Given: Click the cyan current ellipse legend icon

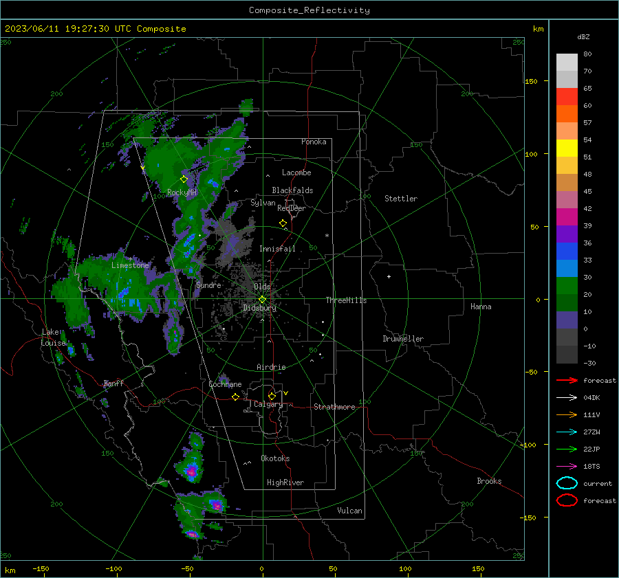Looking at the screenshot, I should 567,483.
